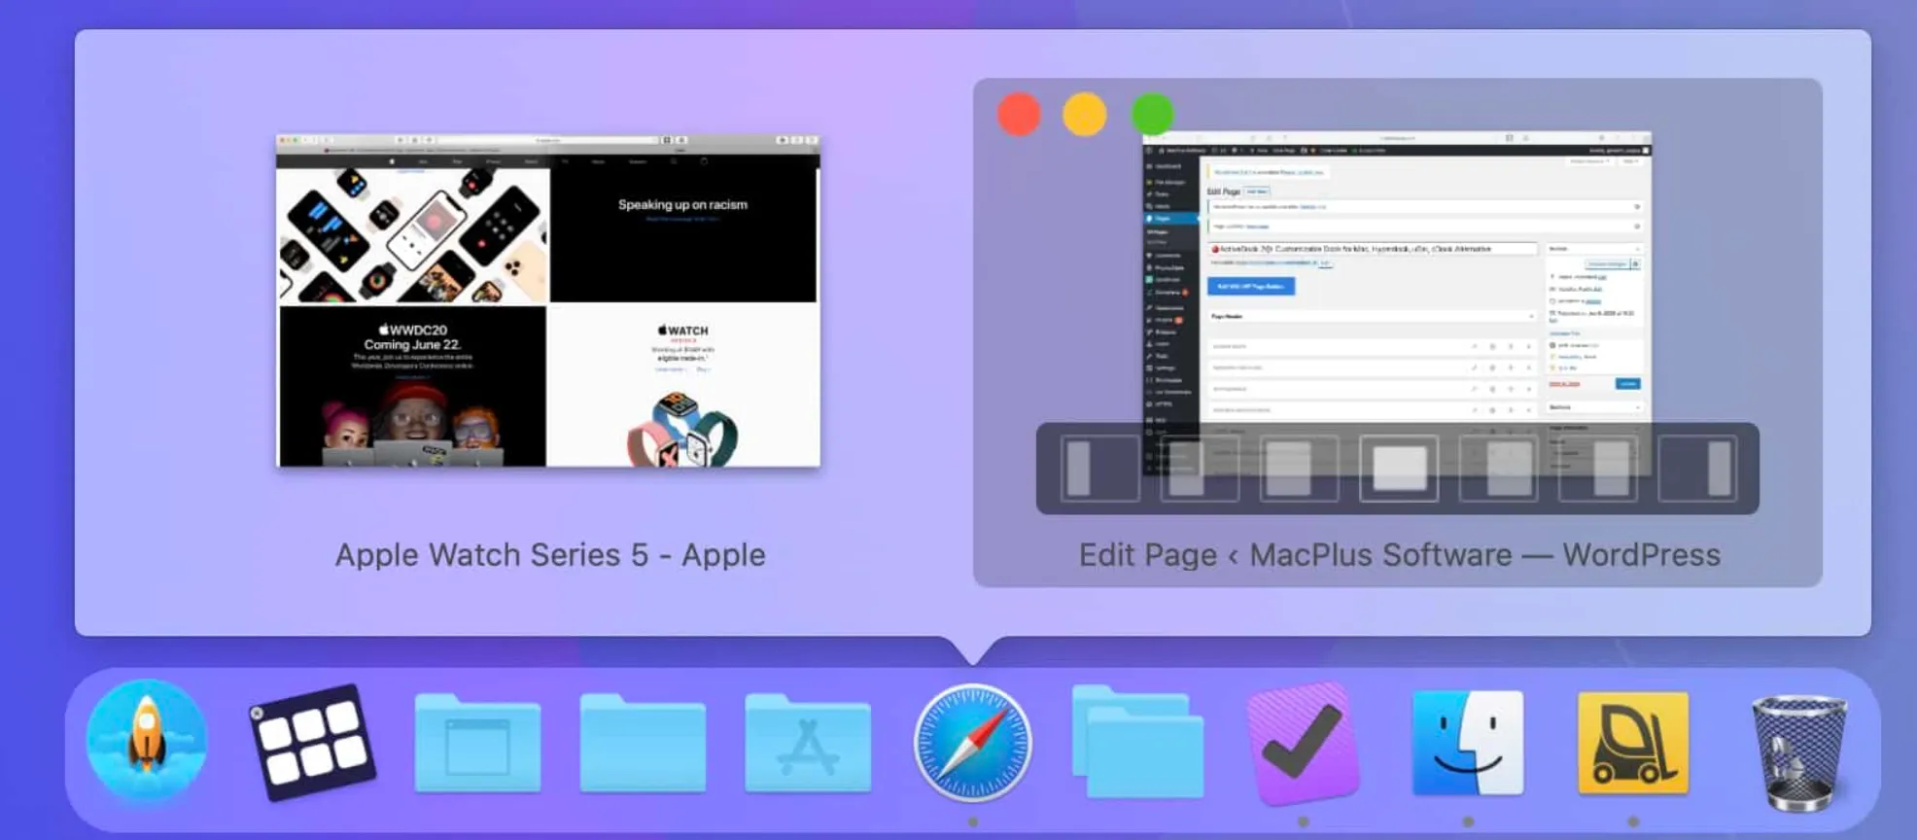This screenshot has height=840, width=1917.
Task: Snap window to far-right narrow strip layout
Action: click(x=1697, y=469)
